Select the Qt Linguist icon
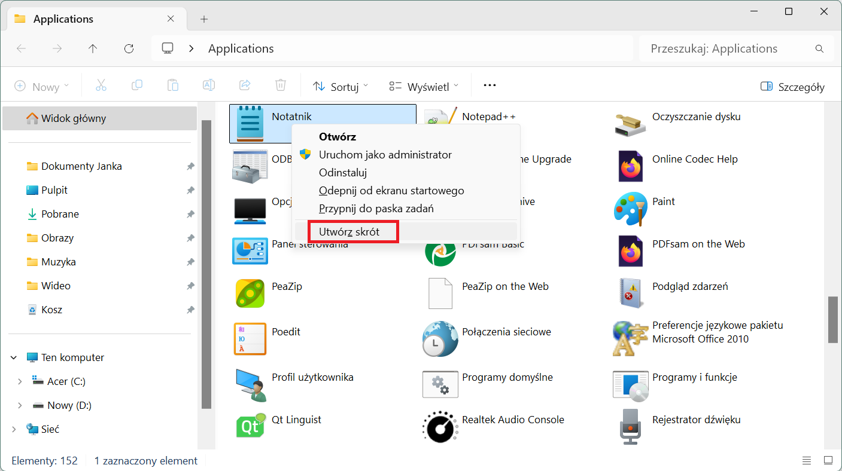The height and width of the screenshot is (471, 842). click(250, 426)
